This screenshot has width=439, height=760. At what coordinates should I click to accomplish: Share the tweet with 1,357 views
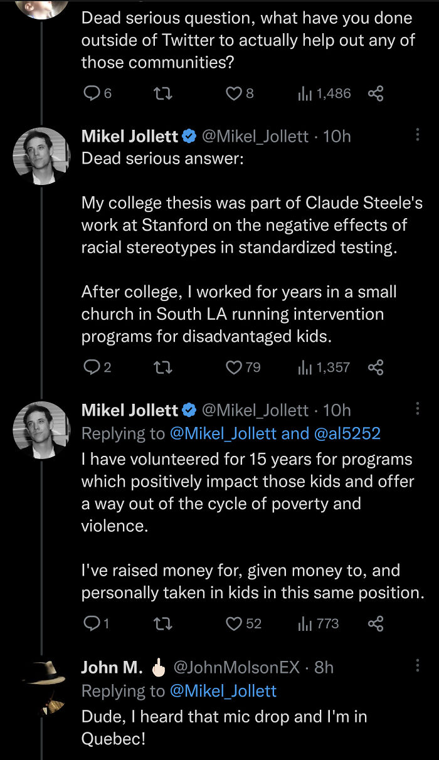(x=375, y=367)
